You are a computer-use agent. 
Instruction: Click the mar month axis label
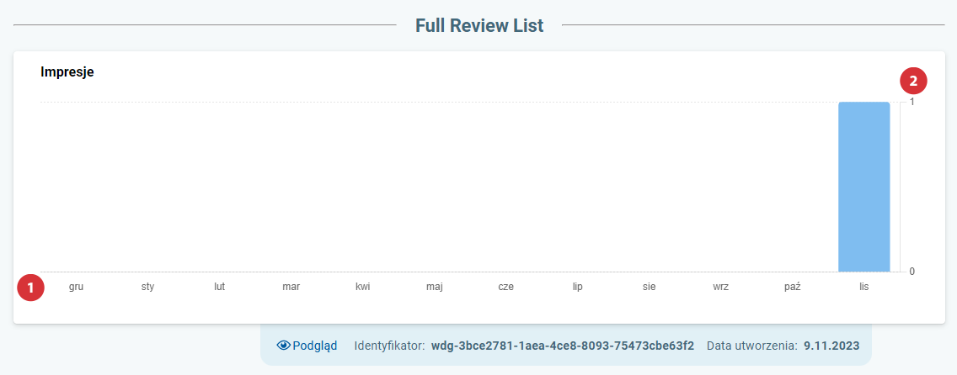click(291, 287)
